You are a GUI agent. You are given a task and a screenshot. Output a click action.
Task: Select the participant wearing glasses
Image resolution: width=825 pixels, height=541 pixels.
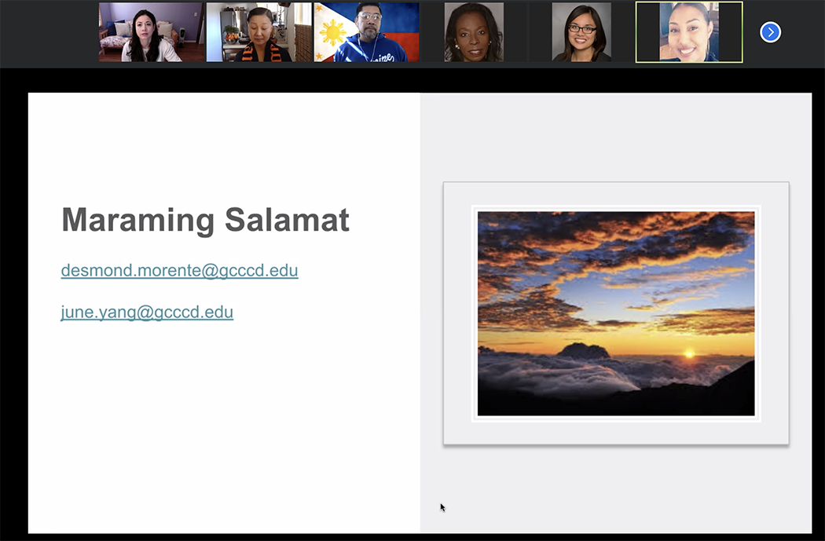click(x=581, y=32)
